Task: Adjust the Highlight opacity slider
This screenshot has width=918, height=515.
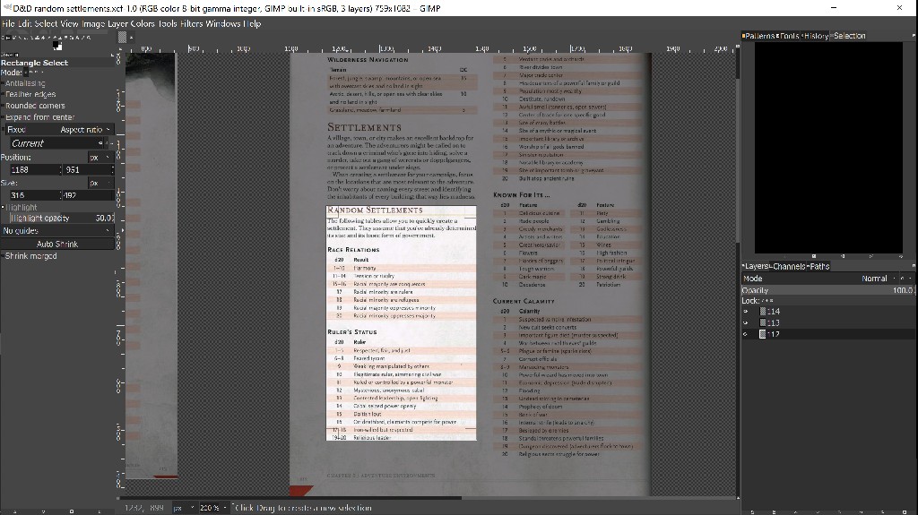Action: tap(62, 218)
